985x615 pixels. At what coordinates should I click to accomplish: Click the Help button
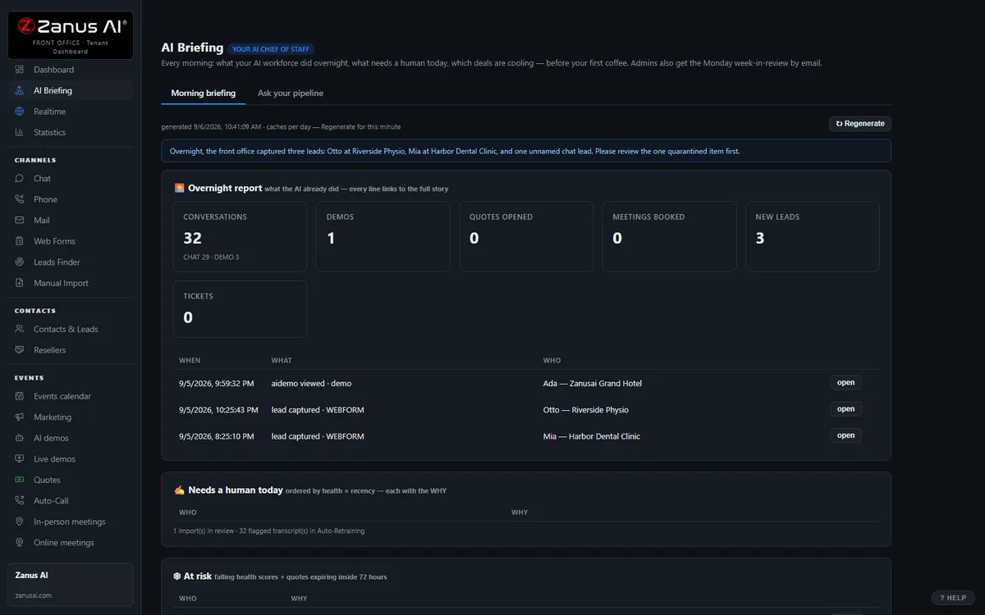click(953, 598)
